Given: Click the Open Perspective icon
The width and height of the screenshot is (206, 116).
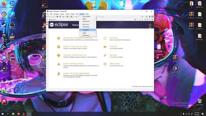Looking at the screenshot, I should (x=146, y=17).
